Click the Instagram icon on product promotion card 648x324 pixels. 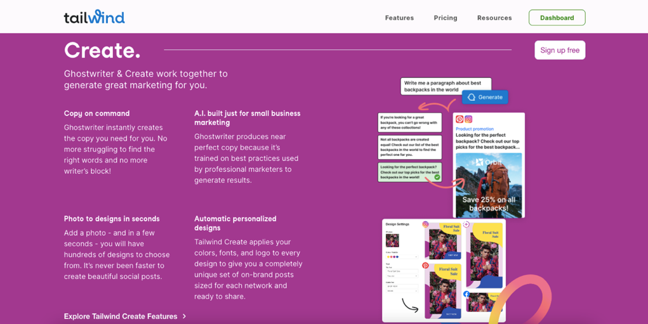(x=468, y=119)
